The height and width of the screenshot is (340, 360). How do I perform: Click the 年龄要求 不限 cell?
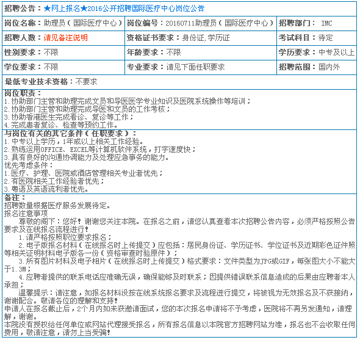click(201, 52)
